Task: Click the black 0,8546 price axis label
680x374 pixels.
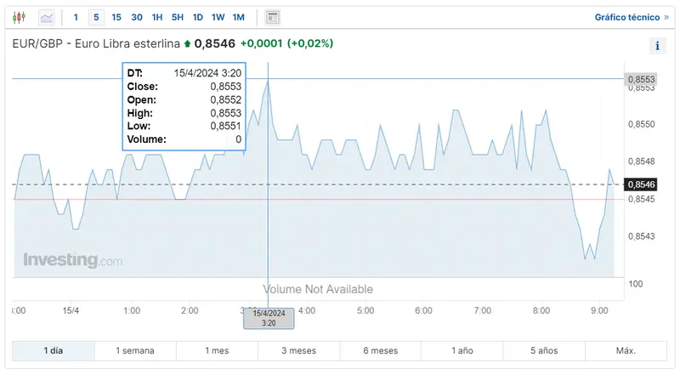Action: point(641,184)
